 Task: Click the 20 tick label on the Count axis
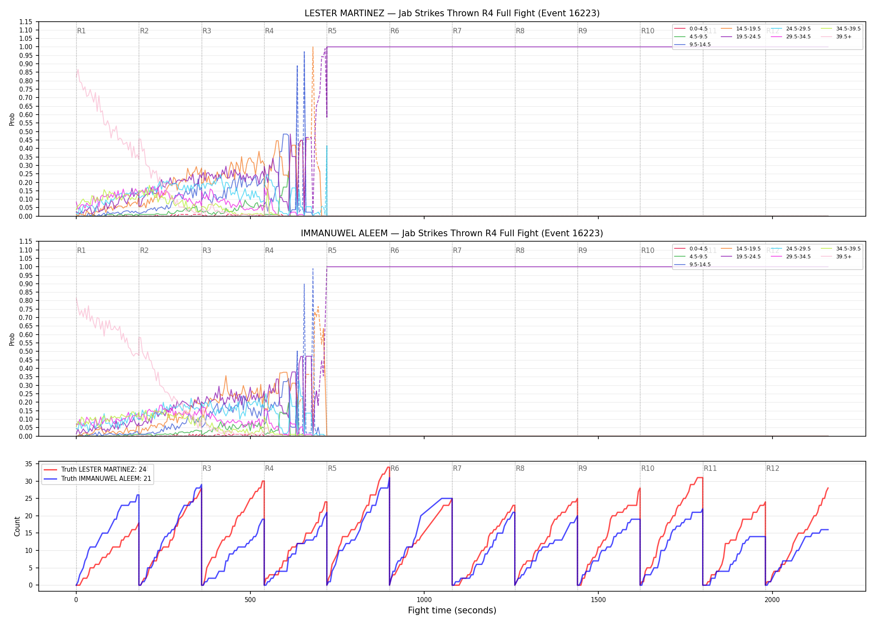(29, 516)
